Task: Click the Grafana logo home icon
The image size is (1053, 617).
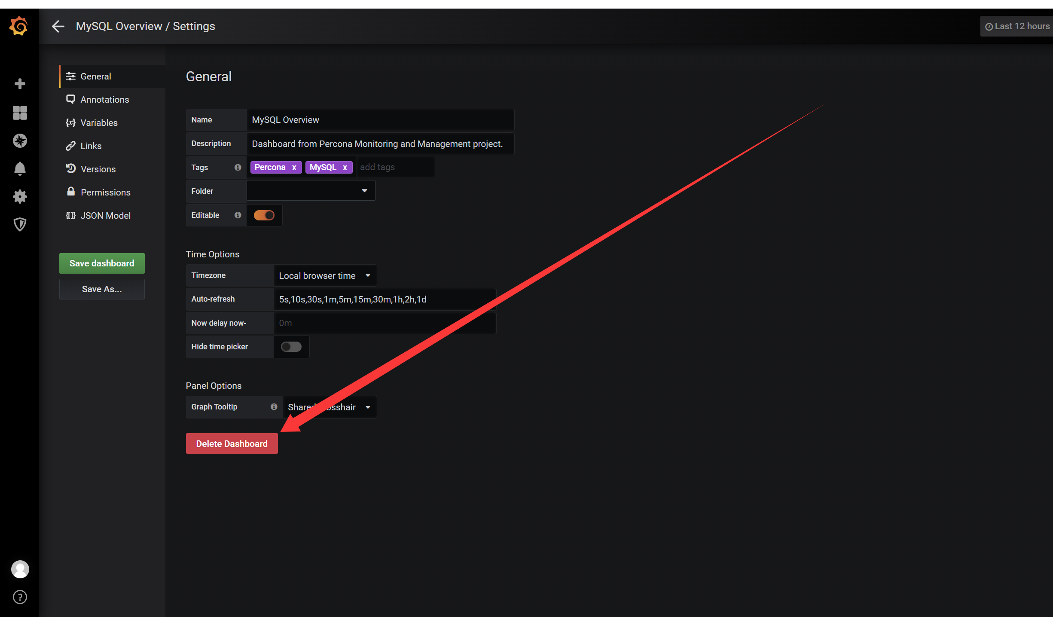Action: pos(19,26)
